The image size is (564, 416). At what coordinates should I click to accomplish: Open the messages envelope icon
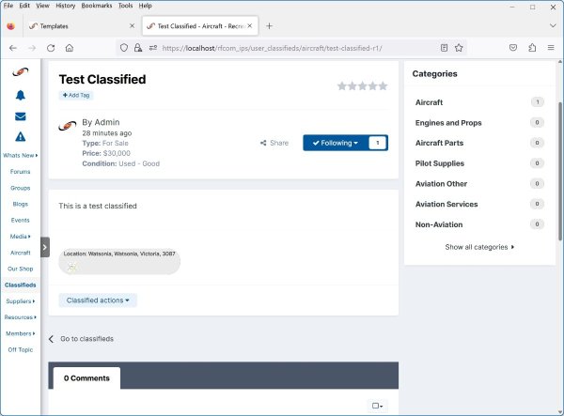pos(20,116)
